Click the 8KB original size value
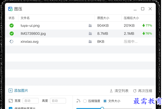 pos(101,41)
